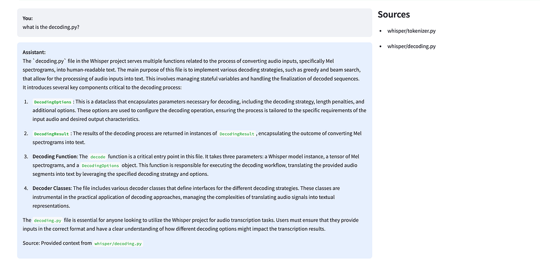540x260 pixels.
Task: Click the whisper/decoding.py code tag after 'Source:'
Action: pos(118,244)
